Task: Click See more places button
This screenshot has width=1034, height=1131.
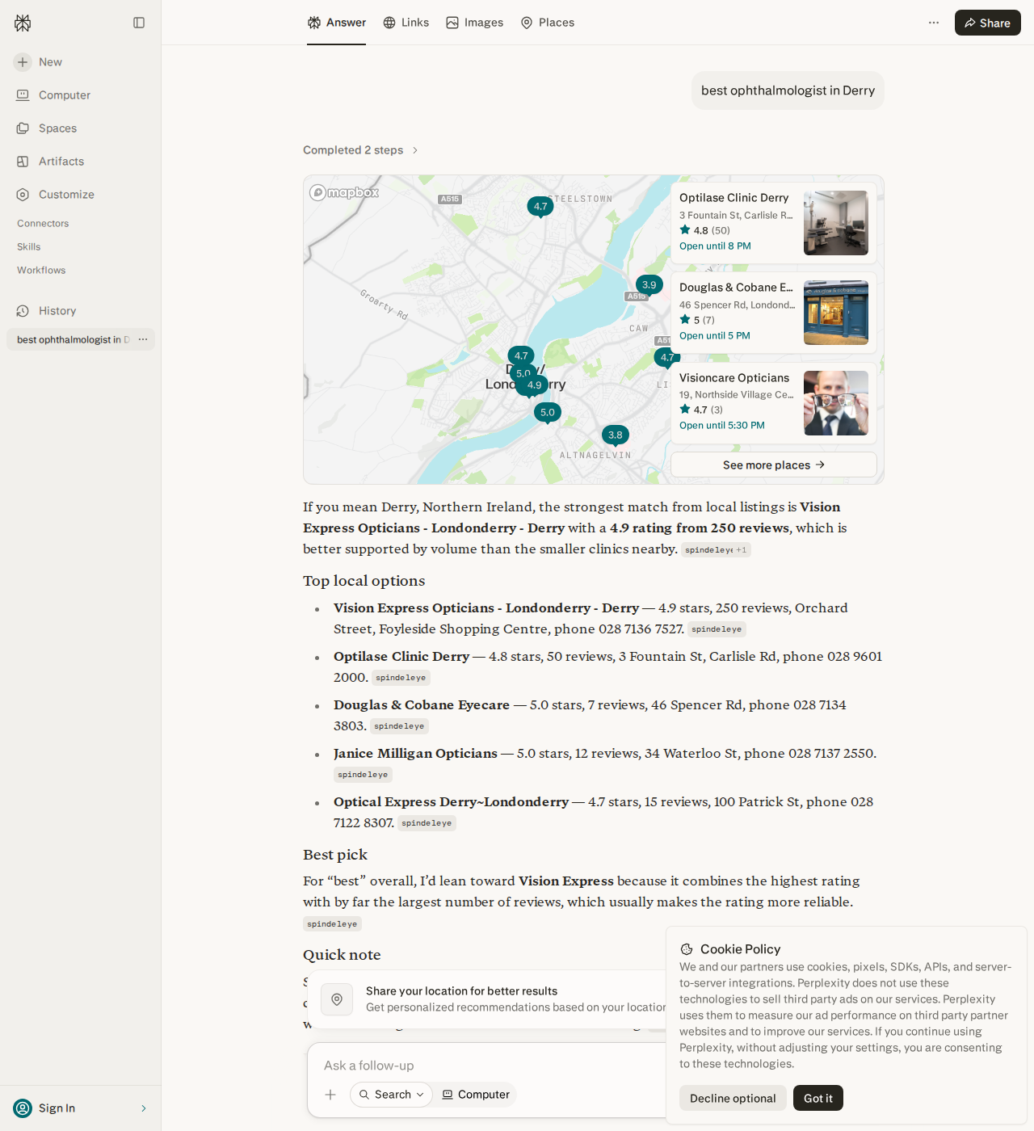Action: (774, 465)
